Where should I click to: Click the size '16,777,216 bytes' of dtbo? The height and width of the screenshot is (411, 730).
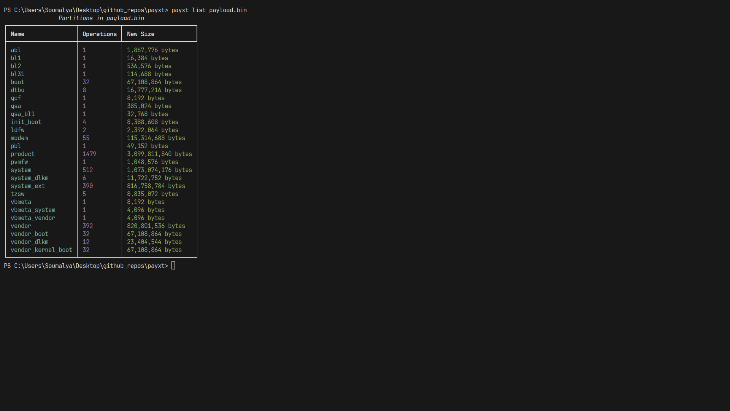click(x=154, y=90)
